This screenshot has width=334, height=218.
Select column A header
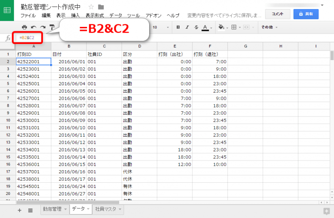[33, 46]
